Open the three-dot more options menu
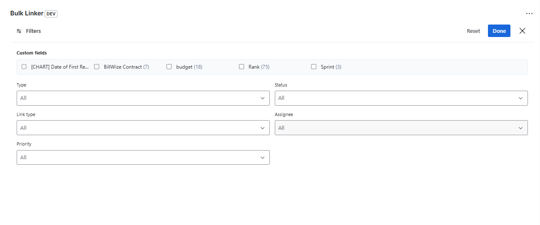This screenshot has height=225, width=540. point(529,13)
